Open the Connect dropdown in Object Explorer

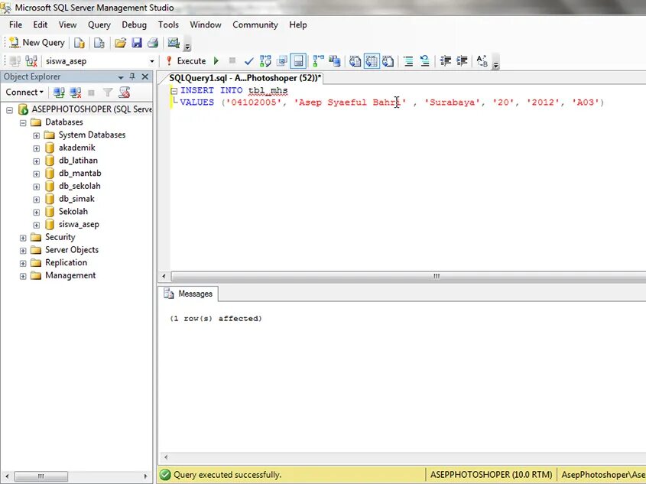point(24,93)
